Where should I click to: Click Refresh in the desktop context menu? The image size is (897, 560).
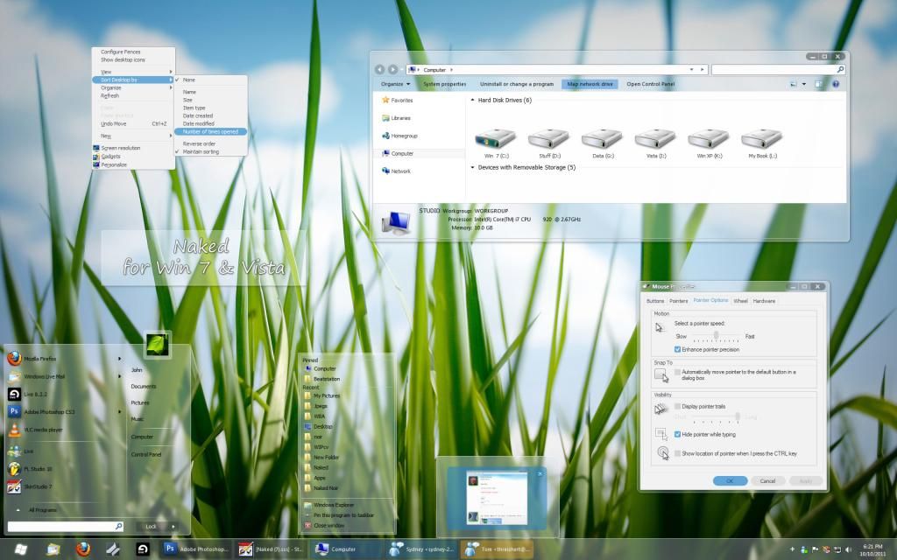(x=109, y=96)
